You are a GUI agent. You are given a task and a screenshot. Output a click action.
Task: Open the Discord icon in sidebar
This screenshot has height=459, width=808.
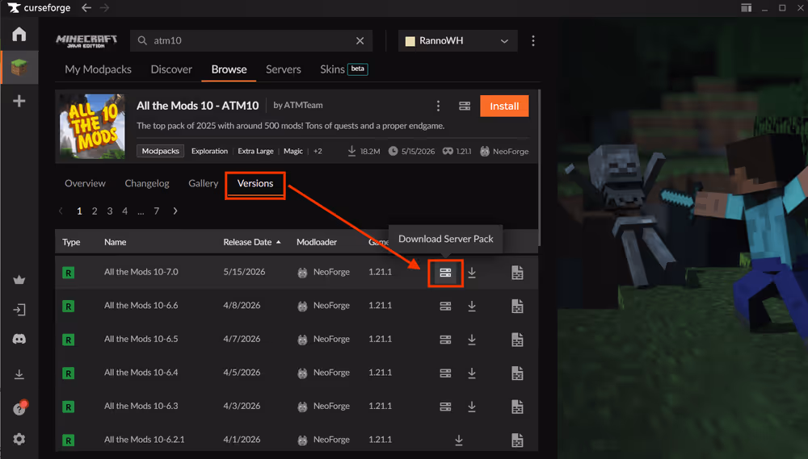(19, 339)
